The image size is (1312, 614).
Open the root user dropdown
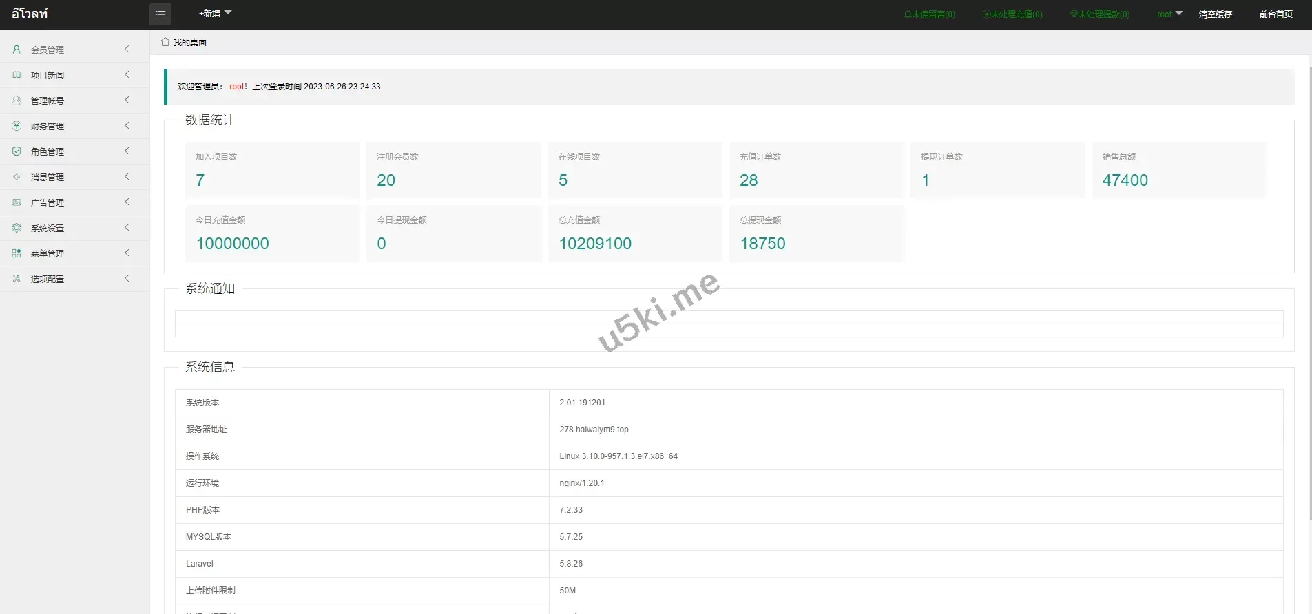[1169, 14]
